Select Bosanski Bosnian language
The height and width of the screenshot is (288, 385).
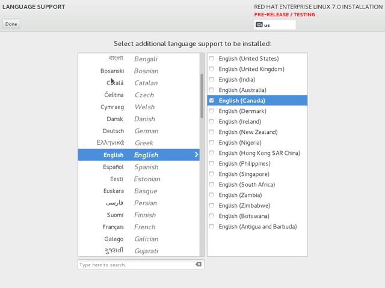139,71
